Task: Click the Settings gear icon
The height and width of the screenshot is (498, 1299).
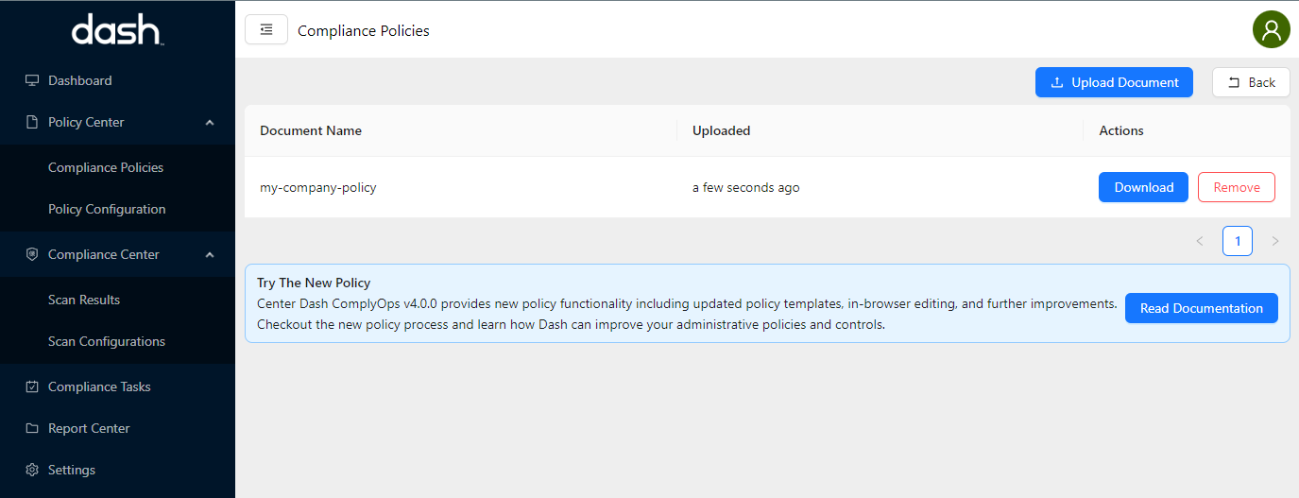Action: (x=32, y=470)
